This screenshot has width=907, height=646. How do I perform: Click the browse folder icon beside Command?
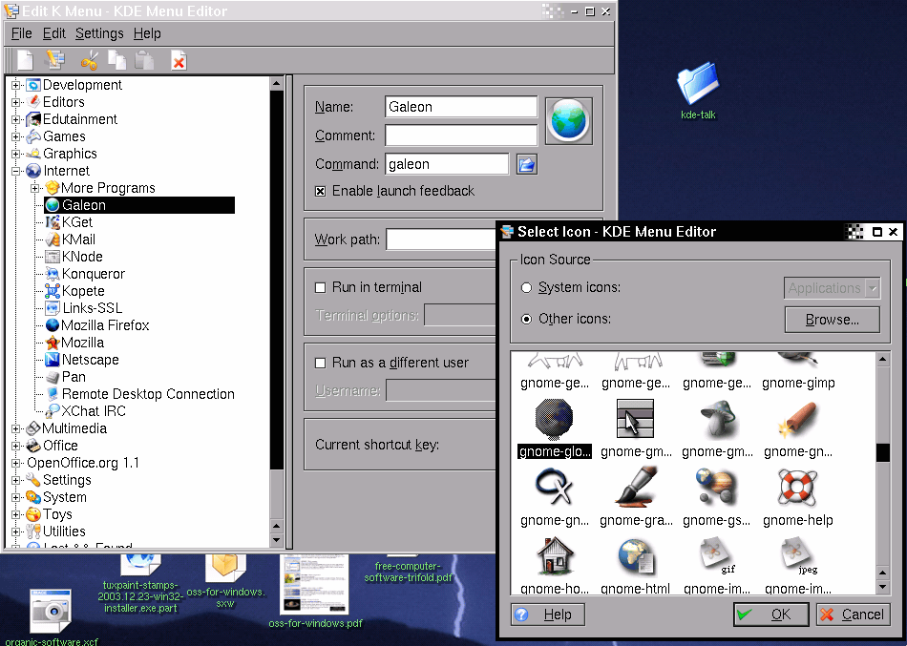(x=526, y=165)
